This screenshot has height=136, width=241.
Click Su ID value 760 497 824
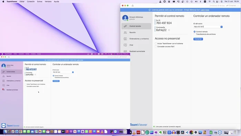tap(164, 23)
